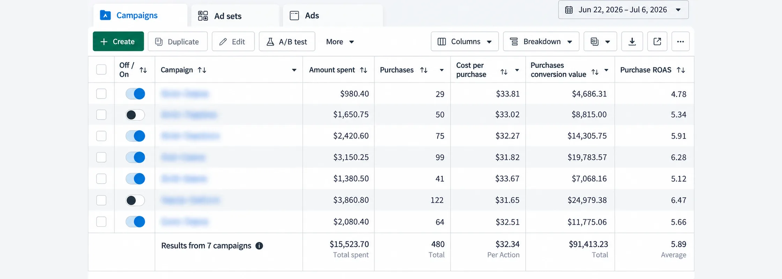
Task: Sort by Off / On column arrows
Action: click(143, 70)
